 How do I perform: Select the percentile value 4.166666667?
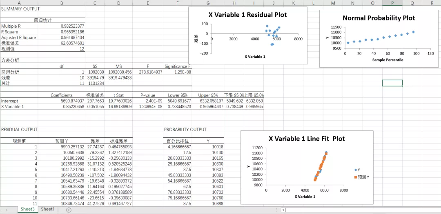click(x=178, y=147)
